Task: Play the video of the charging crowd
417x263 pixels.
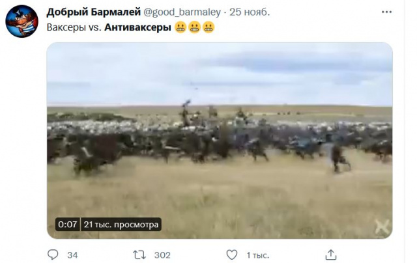Action: (220, 141)
